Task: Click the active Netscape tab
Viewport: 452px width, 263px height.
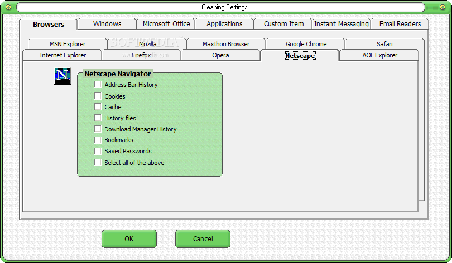Action: [300, 56]
